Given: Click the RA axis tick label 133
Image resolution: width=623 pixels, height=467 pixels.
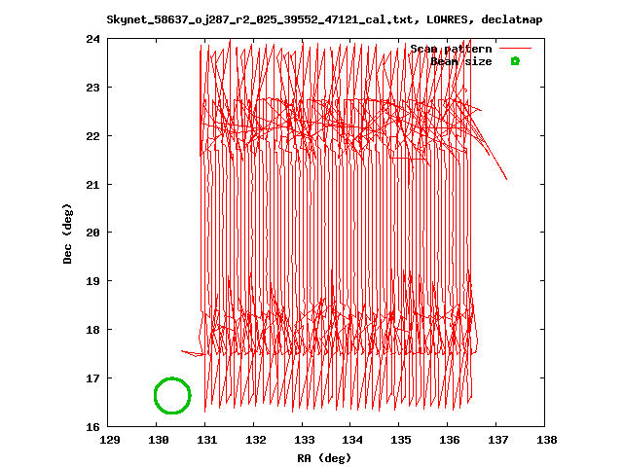Looking at the screenshot, I should pos(304,440).
